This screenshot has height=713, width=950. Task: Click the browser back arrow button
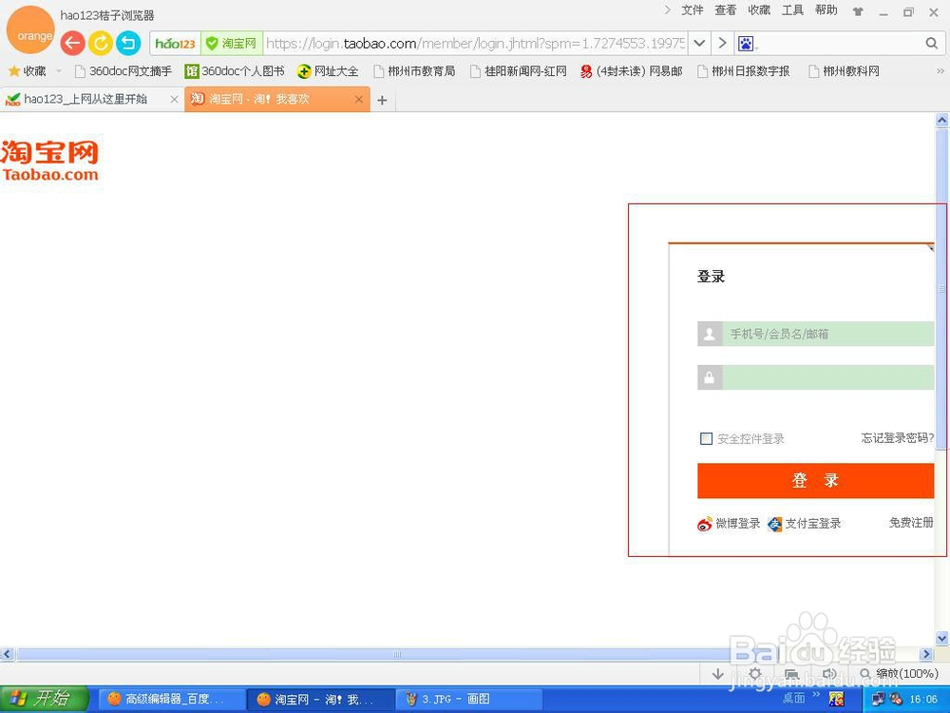click(73, 43)
